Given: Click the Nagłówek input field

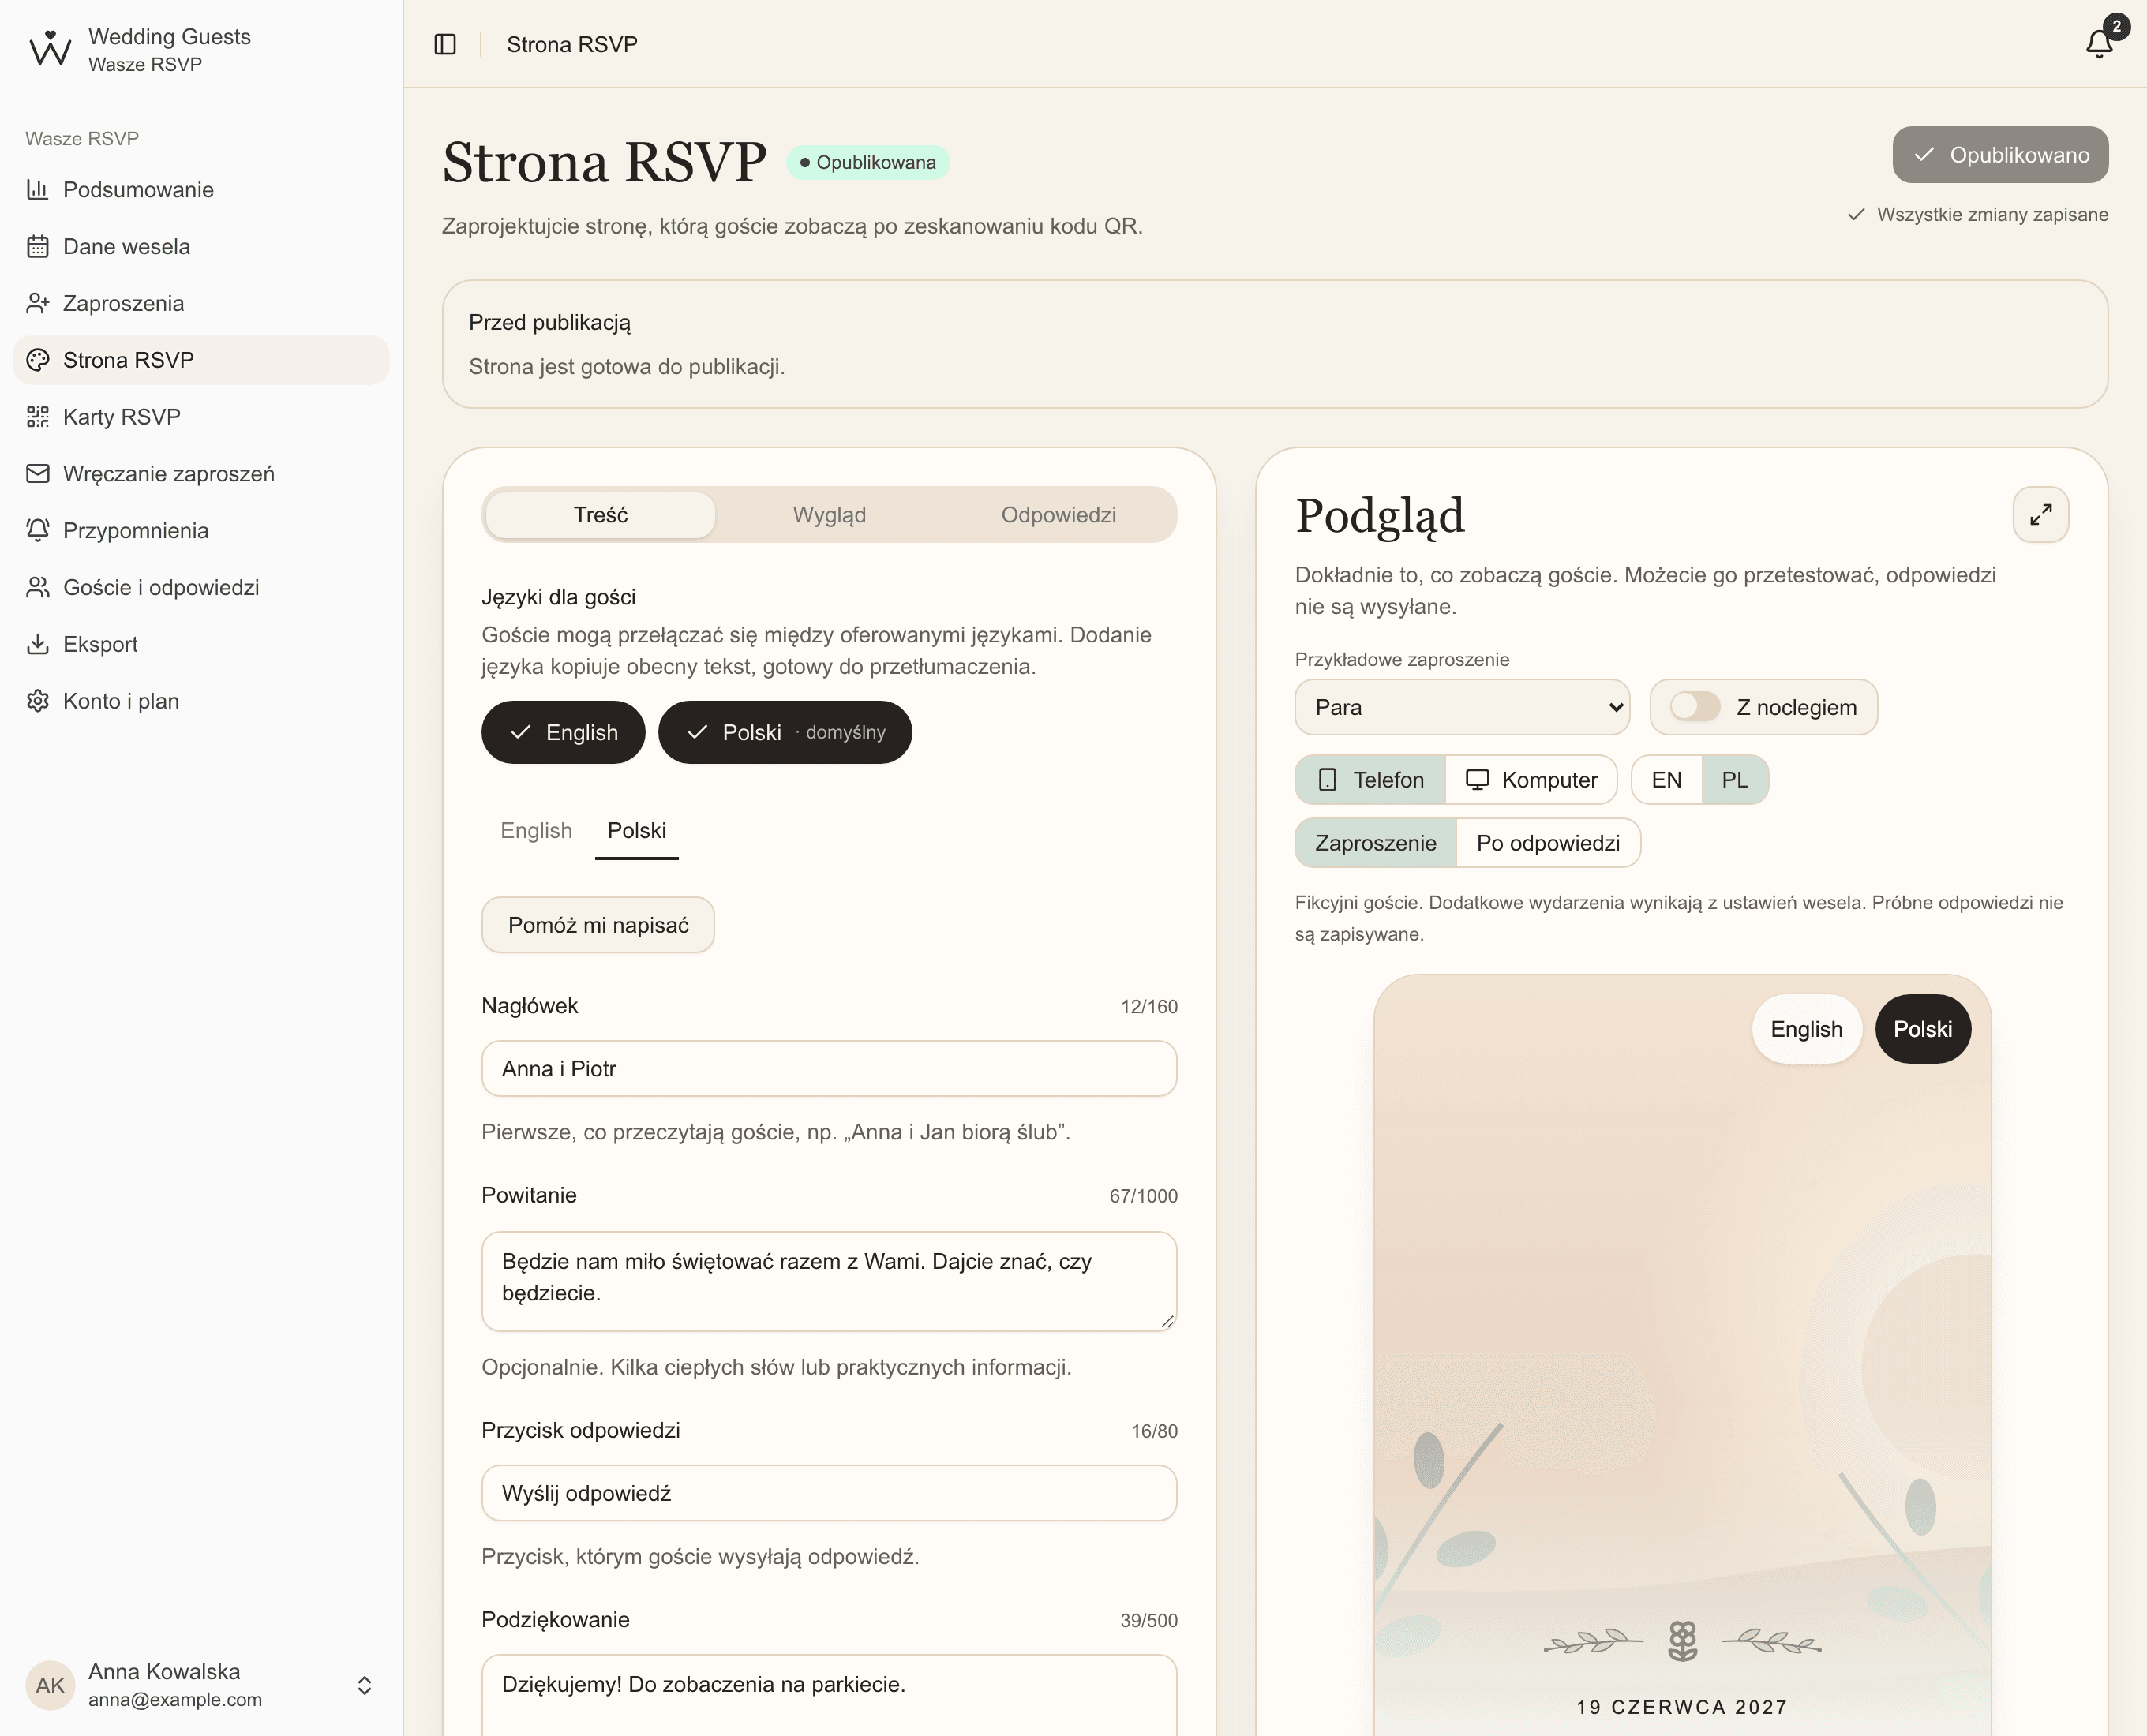Looking at the screenshot, I should pyautogui.click(x=830, y=1069).
